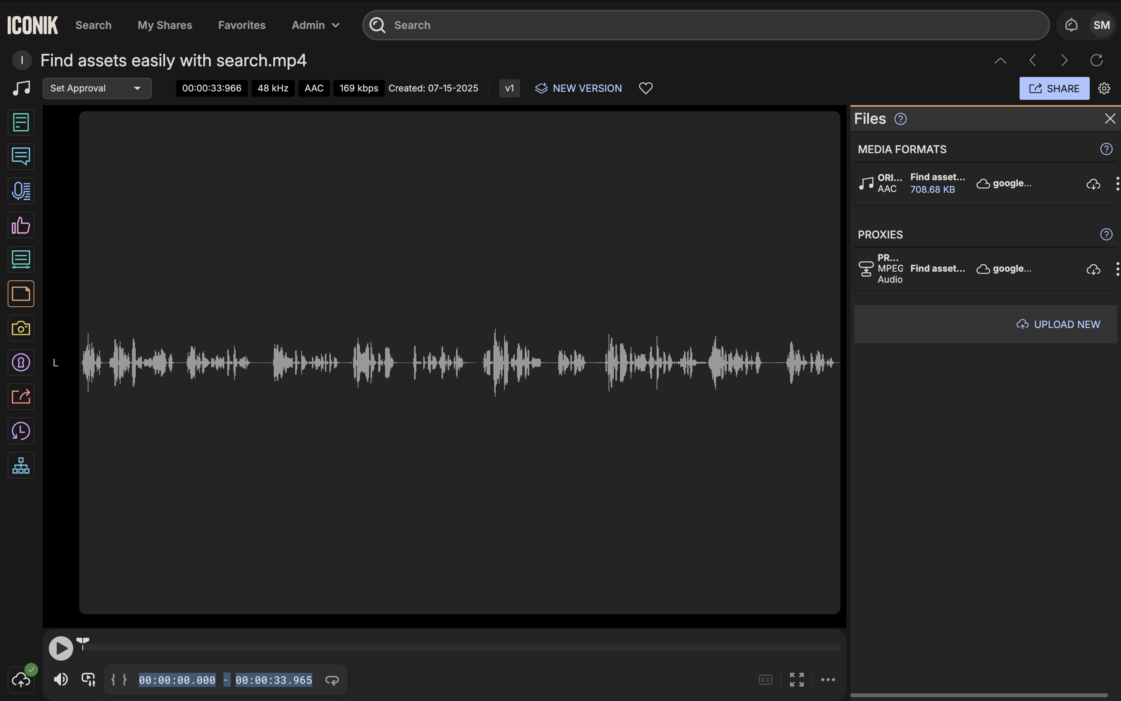Open the Favorites page
1121x701 pixels.
(242, 25)
